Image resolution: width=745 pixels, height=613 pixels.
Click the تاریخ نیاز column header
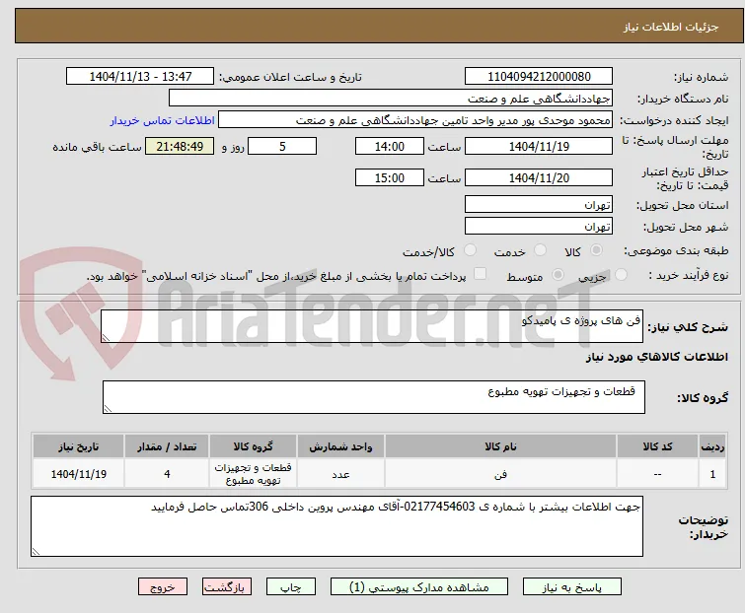pyautogui.click(x=78, y=446)
